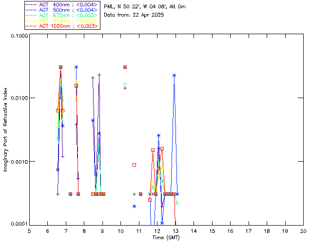Click the red dashed line sample in legend
Viewport: 312px width, 250px height.
31,26
